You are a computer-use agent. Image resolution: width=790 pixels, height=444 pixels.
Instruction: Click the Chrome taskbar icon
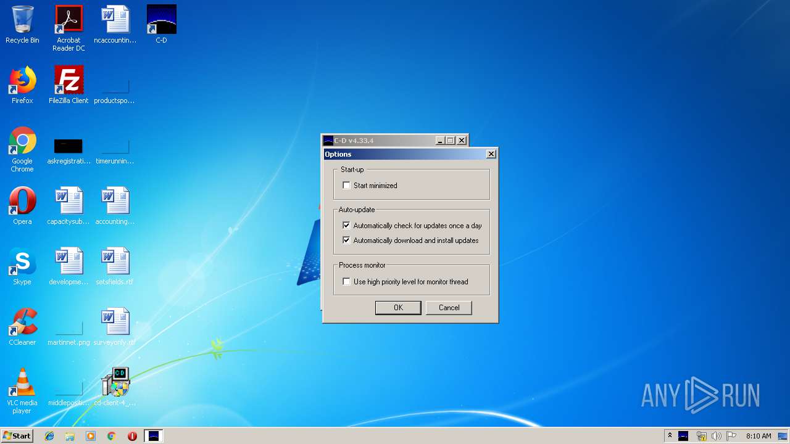[111, 436]
